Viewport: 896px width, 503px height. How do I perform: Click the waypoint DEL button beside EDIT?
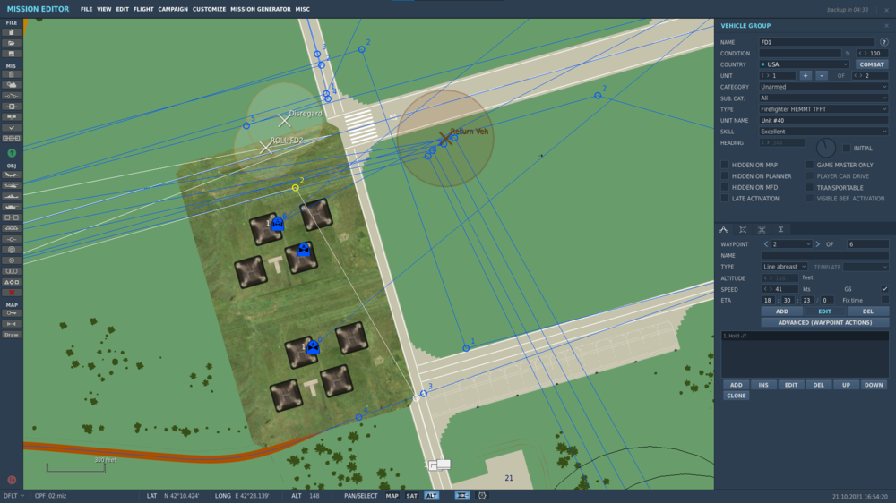tap(868, 311)
